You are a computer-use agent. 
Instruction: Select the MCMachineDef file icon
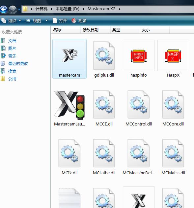pos(139,153)
